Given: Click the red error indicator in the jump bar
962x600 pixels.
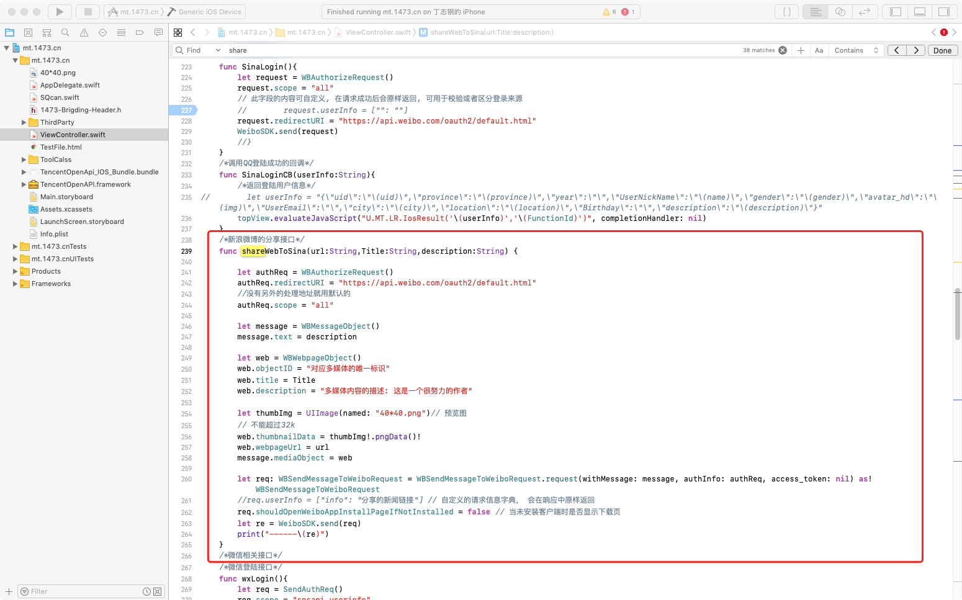Looking at the screenshot, I should [944, 32].
